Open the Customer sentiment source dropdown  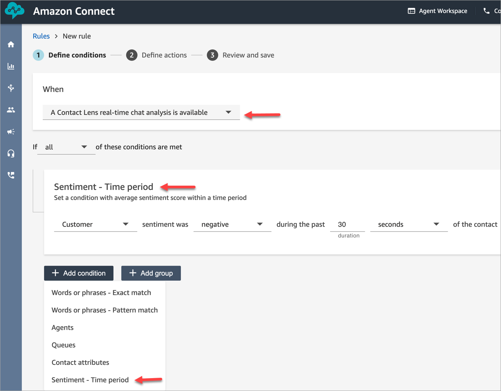tap(95, 224)
